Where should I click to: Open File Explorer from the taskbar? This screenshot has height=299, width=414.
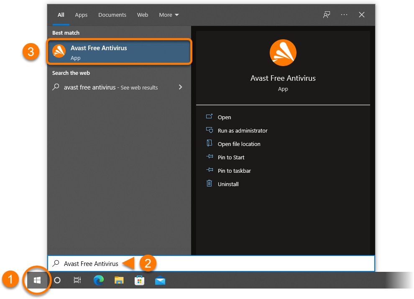pyautogui.click(x=119, y=280)
